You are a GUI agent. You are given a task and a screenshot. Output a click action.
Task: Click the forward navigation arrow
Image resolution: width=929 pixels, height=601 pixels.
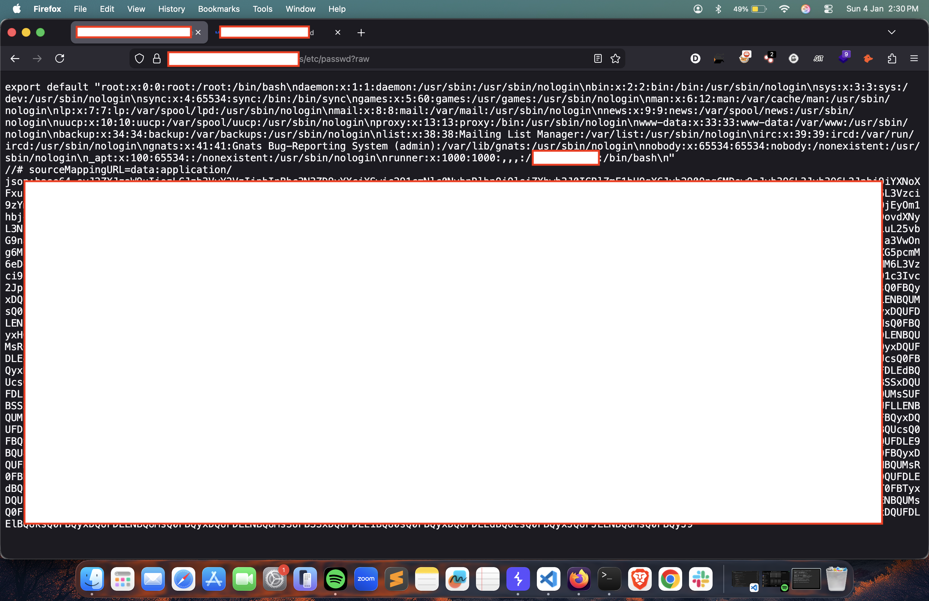tap(37, 58)
